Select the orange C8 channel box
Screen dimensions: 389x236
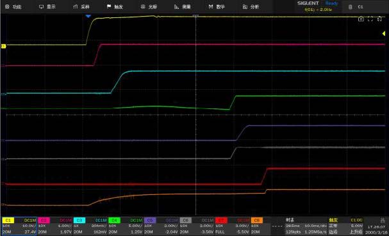pos(260,226)
